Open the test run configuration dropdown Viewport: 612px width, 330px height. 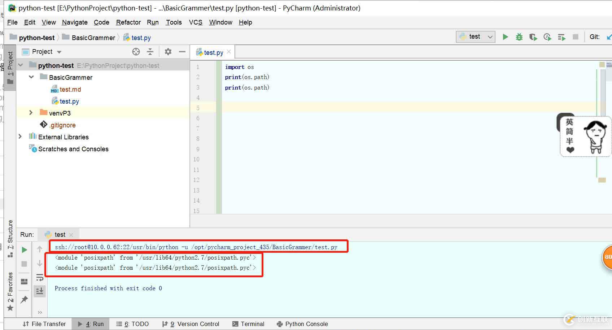point(475,37)
